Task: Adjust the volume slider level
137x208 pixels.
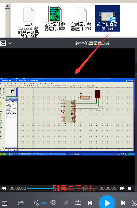Action: click(44, 203)
